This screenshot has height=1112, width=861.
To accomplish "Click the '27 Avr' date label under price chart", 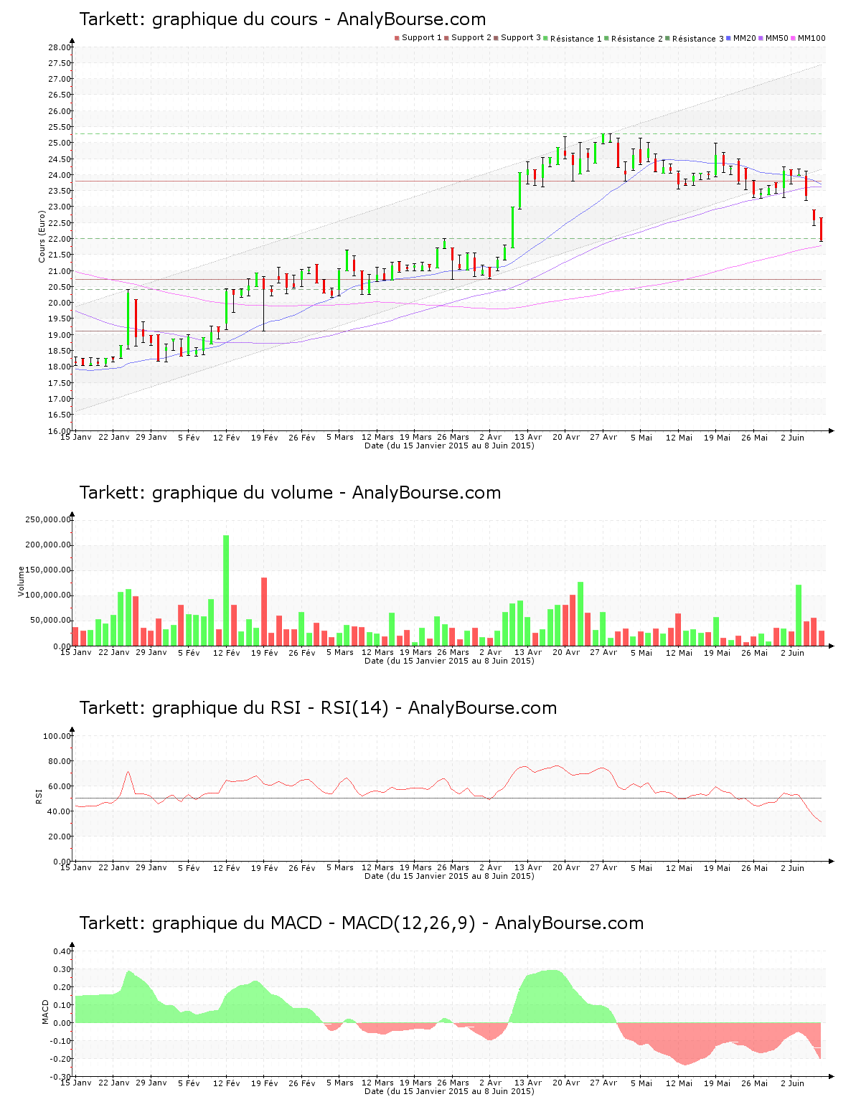I will pyautogui.click(x=603, y=438).
